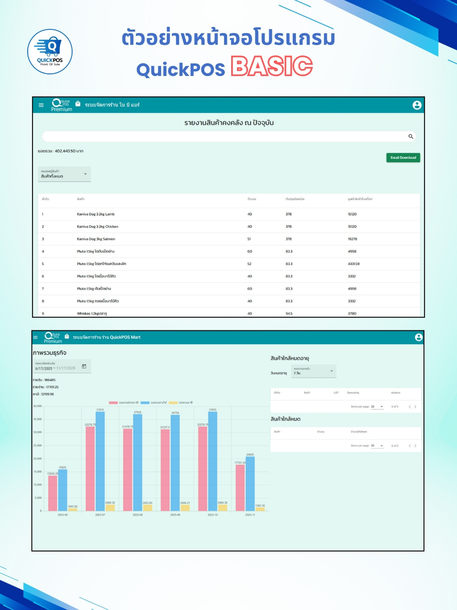Click the search magnifier icon
The image size is (457, 610).
[x=411, y=136]
